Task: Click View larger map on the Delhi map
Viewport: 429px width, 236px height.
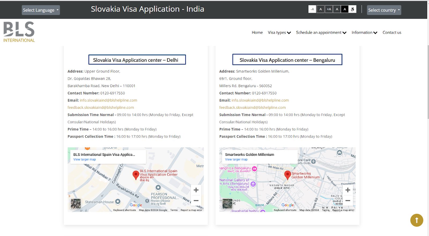Action: (84, 160)
